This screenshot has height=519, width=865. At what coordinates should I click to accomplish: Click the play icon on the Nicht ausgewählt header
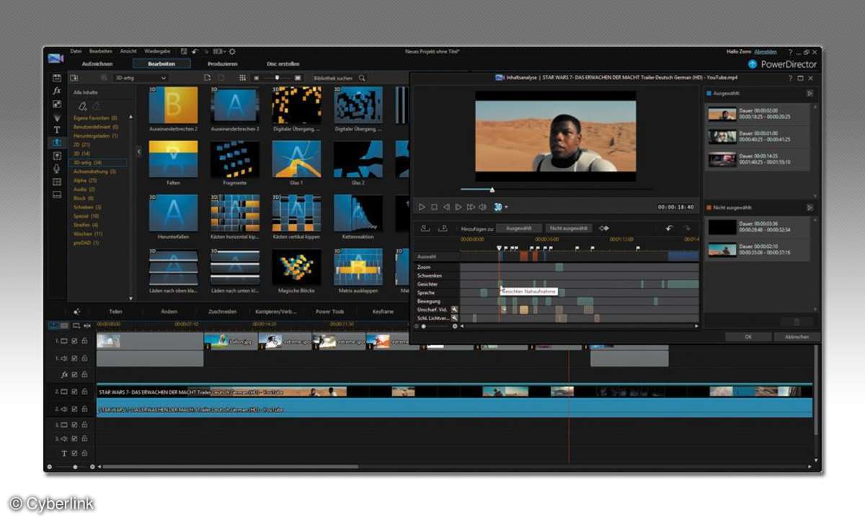809,208
